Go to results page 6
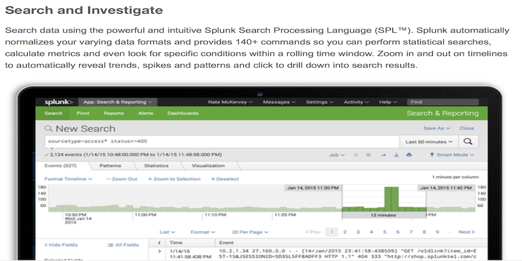This screenshot has width=522, height=261. click(x=397, y=232)
